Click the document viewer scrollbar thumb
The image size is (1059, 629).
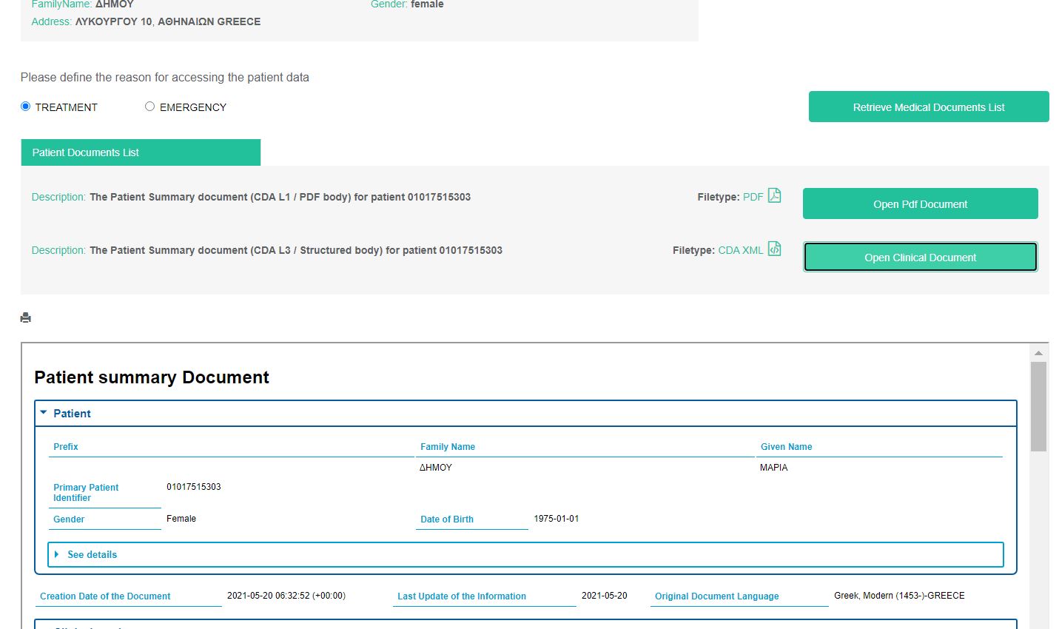pos(1038,406)
